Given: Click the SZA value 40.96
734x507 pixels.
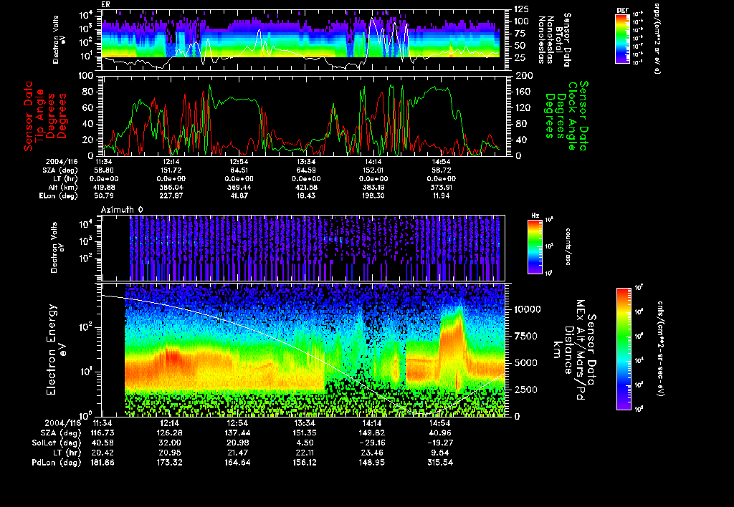Looking at the screenshot, I should point(440,433).
